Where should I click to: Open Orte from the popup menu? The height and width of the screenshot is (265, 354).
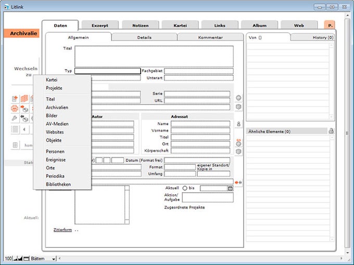click(x=50, y=168)
